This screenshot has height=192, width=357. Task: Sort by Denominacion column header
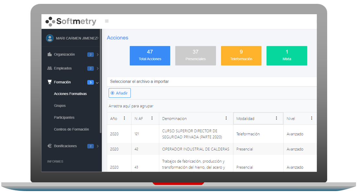pyautogui.click(x=174, y=118)
